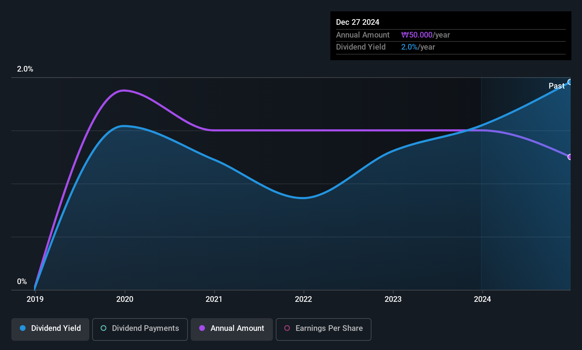This screenshot has width=582, height=350.
Task: Select the purple annual amount endpoint marker
Action: click(570, 157)
